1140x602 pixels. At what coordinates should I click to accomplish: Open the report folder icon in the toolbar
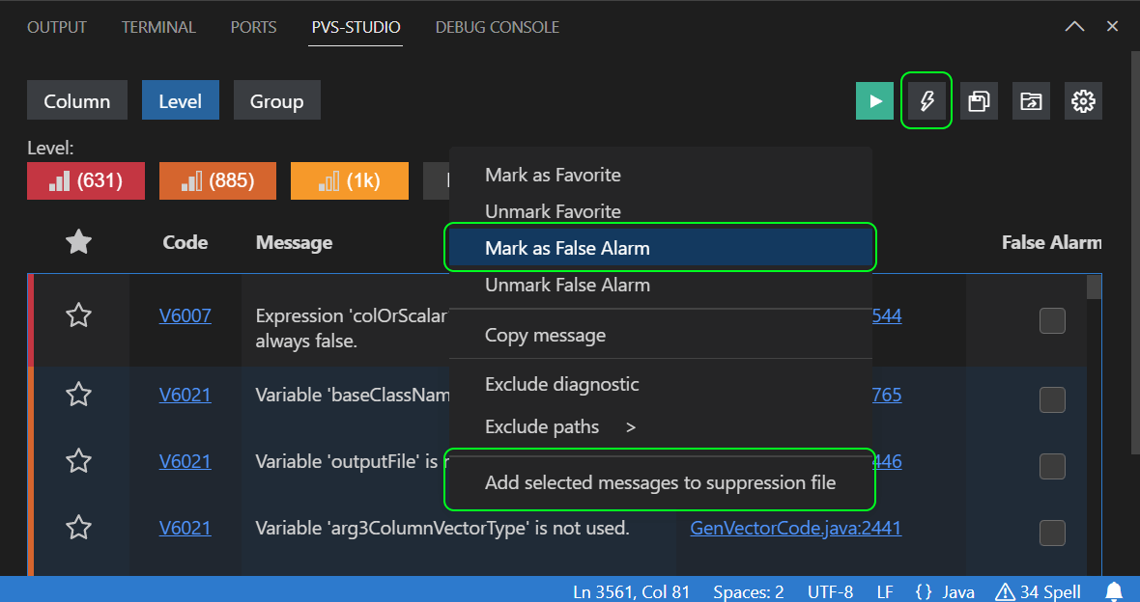pos(1031,100)
